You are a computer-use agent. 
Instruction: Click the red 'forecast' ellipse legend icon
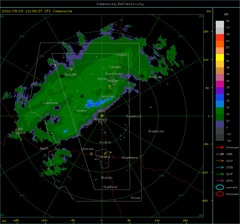click(x=220, y=194)
